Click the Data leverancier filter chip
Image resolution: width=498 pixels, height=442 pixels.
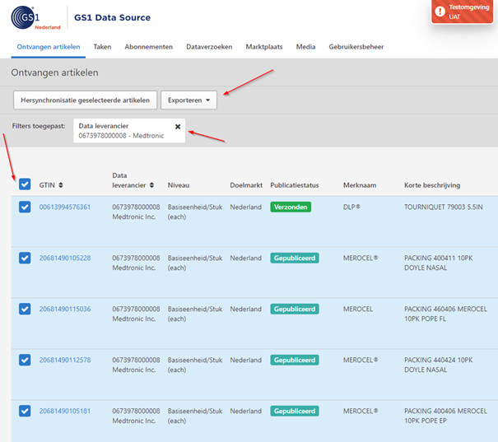tap(129, 131)
